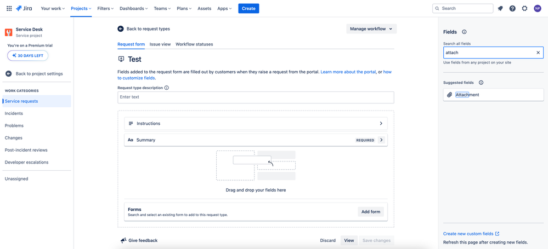Click the blue Create button
This screenshot has width=548, height=249.
[248, 8]
